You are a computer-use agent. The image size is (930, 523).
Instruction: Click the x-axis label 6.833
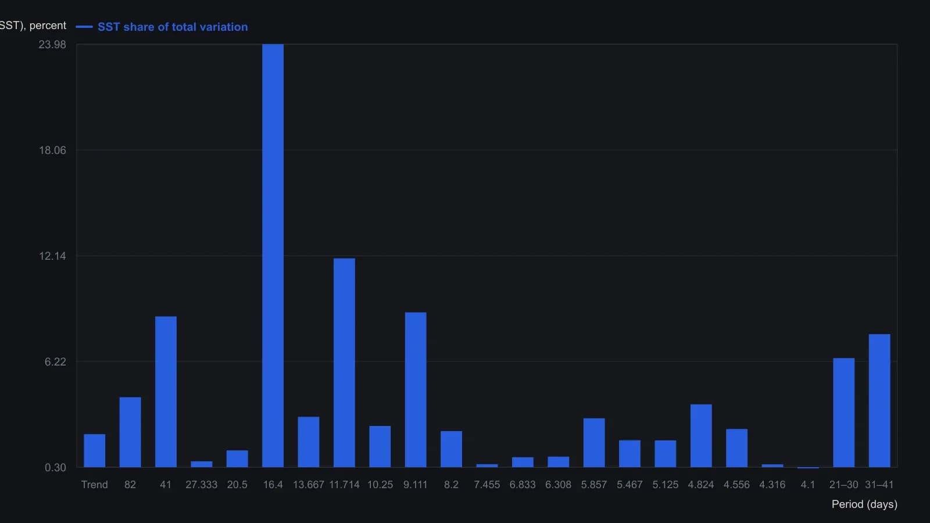pos(523,485)
